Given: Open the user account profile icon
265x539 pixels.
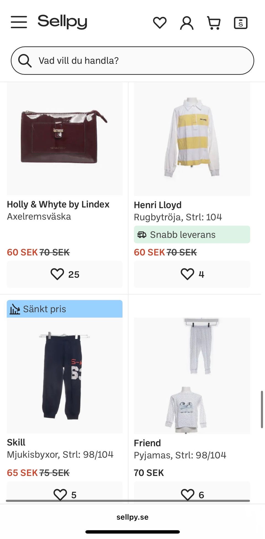Looking at the screenshot, I should (x=187, y=23).
